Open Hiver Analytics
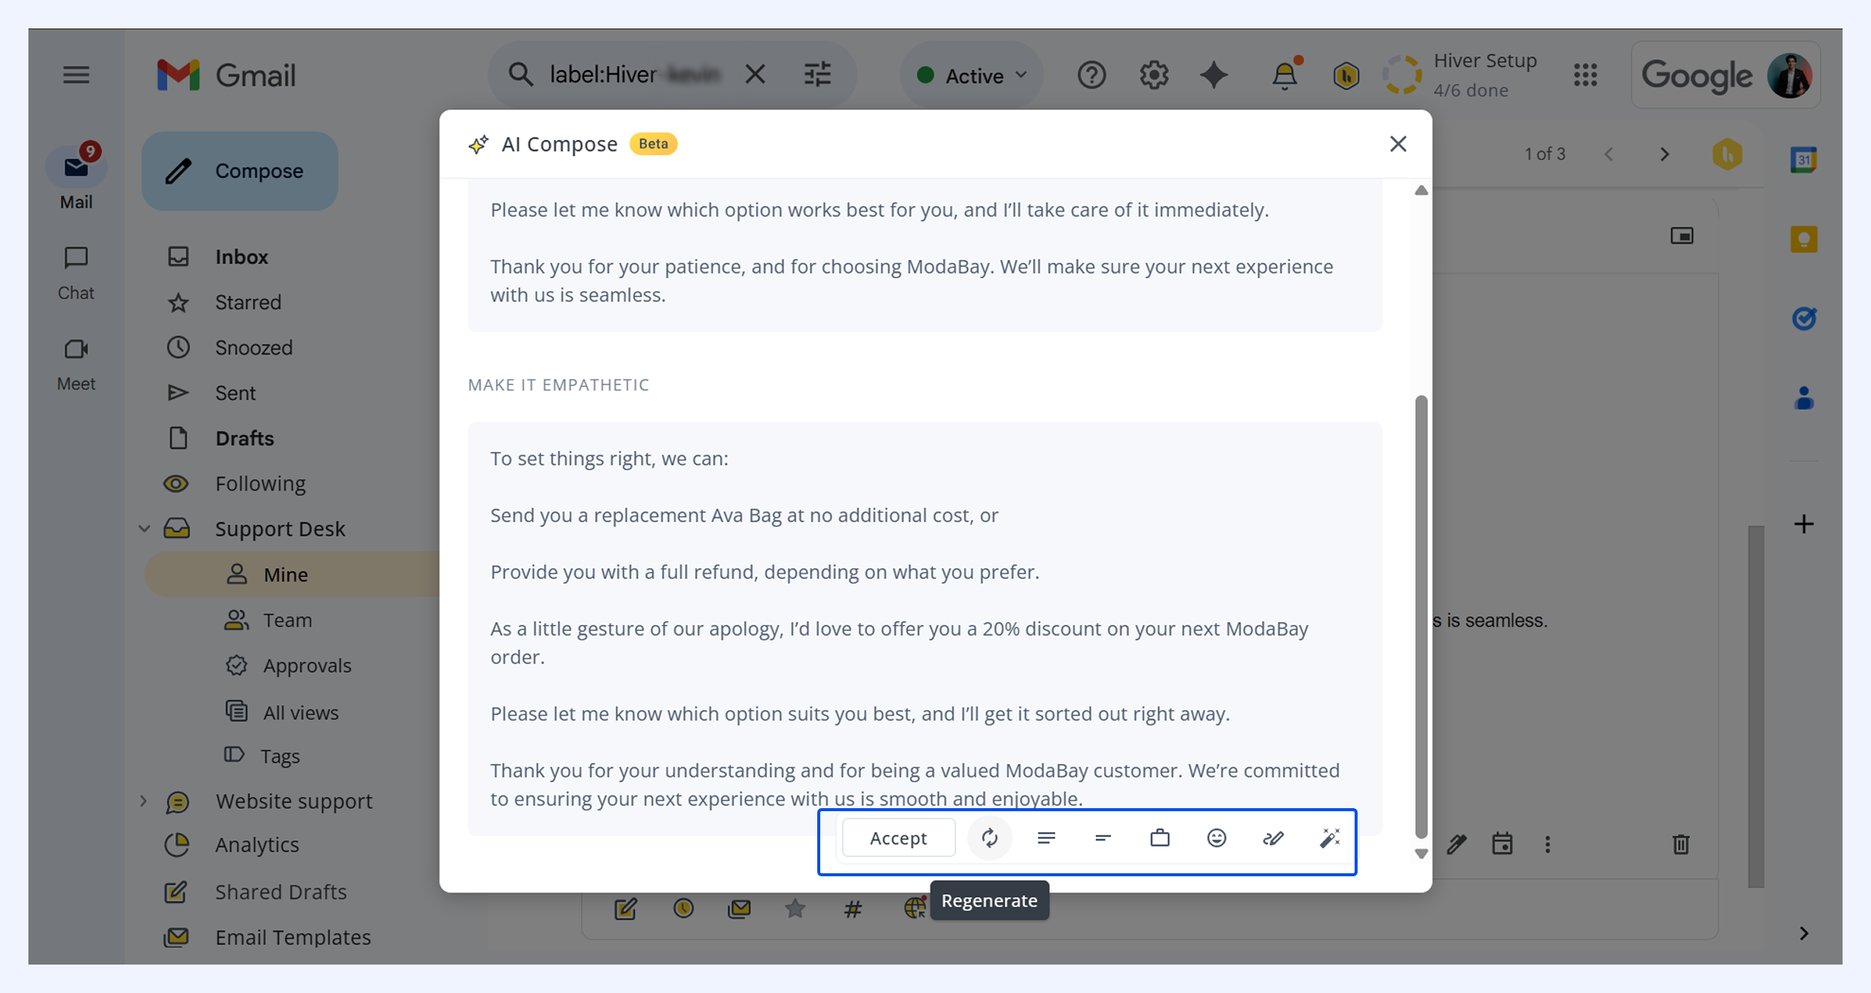Image resolution: width=1871 pixels, height=993 pixels. point(257,845)
